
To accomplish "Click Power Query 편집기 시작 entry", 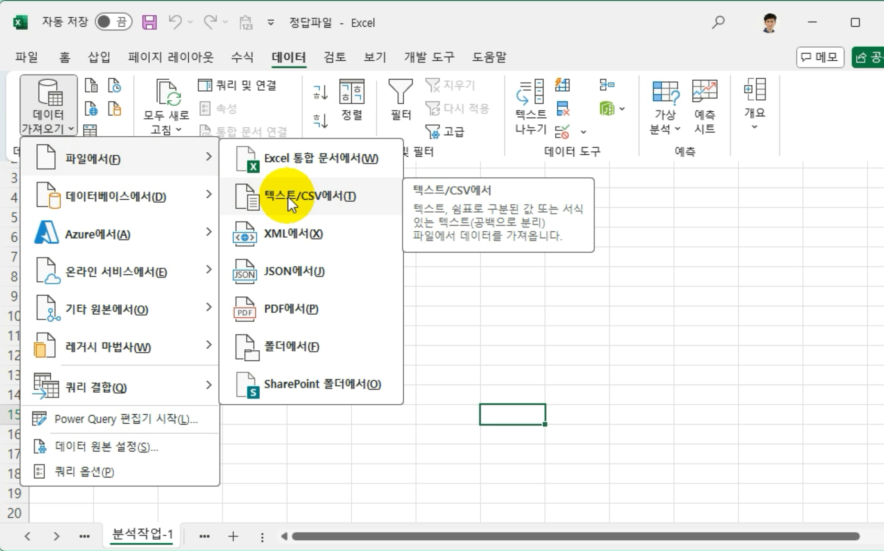I will tap(124, 419).
